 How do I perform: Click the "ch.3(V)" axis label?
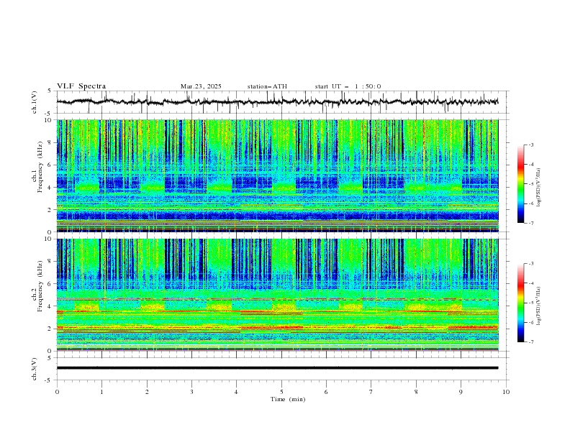[35, 369]
